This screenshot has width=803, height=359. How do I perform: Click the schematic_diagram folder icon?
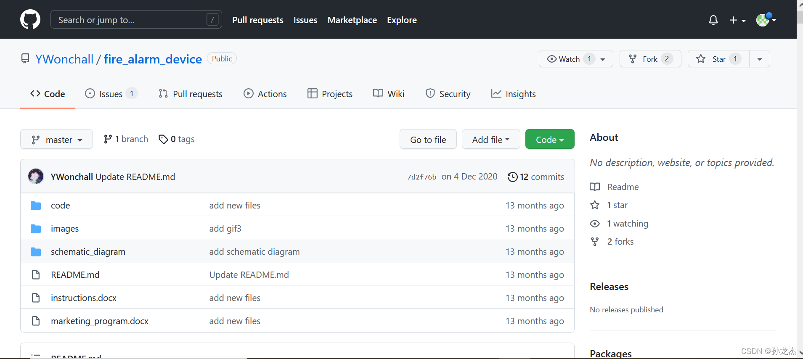click(36, 252)
